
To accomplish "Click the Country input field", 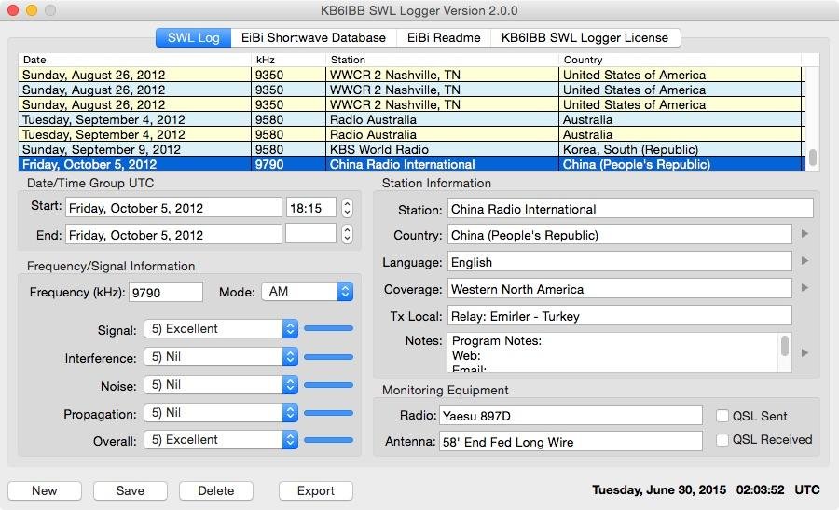I will click(620, 234).
